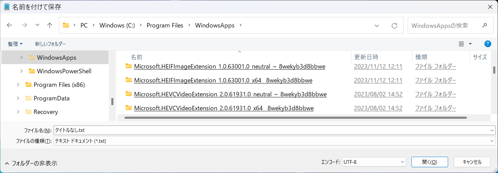Select WindowsApps breadcrumb segment
498x173 pixels.
pyautogui.click(x=215, y=25)
